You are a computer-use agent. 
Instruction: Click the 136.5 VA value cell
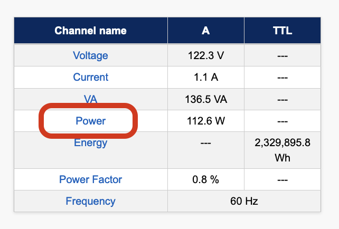(206, 99)
